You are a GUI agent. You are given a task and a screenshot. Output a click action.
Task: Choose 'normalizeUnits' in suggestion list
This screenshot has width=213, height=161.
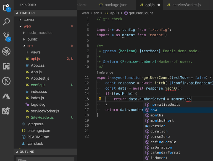pyautogui.click(x=165, y=105)
